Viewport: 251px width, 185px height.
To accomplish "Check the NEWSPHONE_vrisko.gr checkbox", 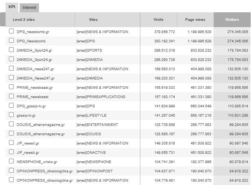I will pyautogui.click(x=12, y=161).
